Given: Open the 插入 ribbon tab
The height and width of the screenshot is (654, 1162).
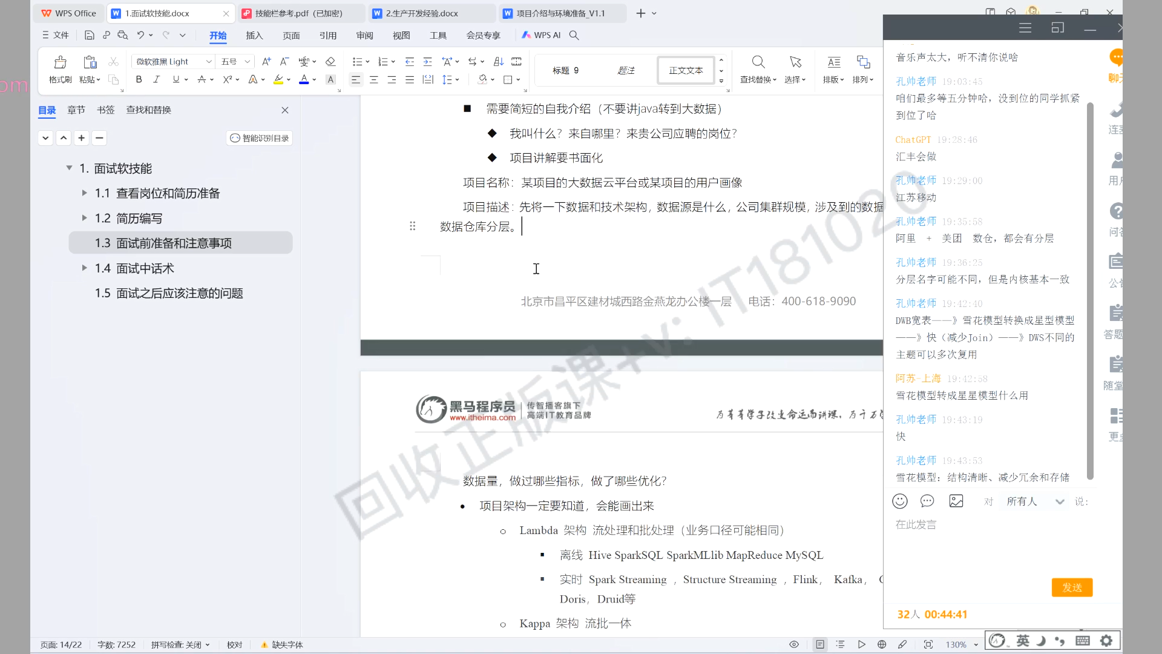Looking at the screenshot, I should [254, 35].
